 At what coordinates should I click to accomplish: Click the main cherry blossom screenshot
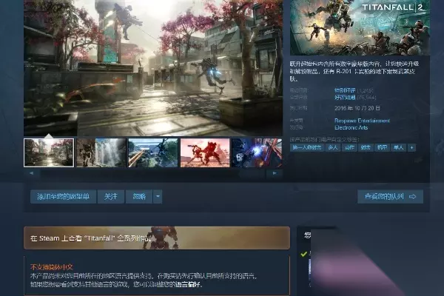[x=153, y=67]
